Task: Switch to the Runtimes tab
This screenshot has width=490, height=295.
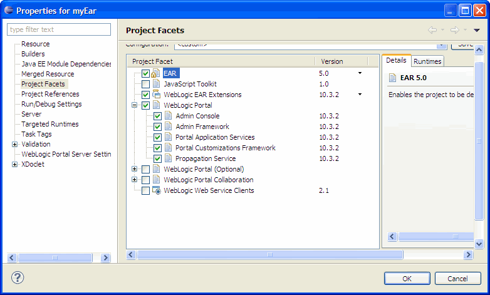Action: (x=427, y=61)
